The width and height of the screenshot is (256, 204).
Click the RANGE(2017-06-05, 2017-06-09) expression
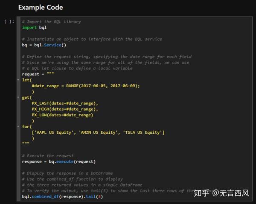(102, 86)
